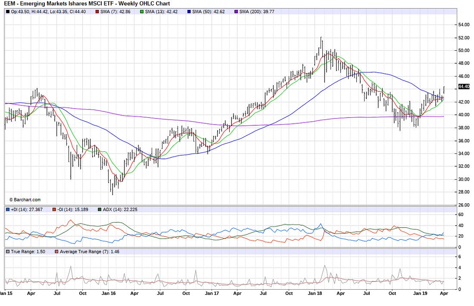
Task: Click the current price tag 44.40
Action: tap(464, 87)
